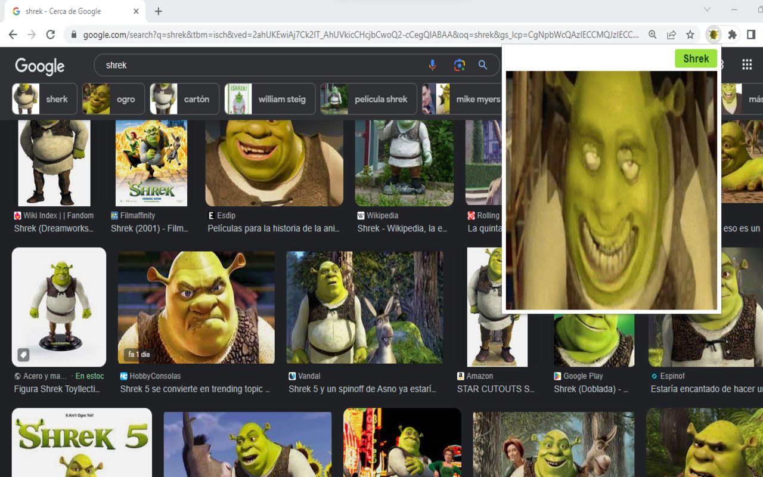
Task: Click the address bar URL
Action: click(361, 35)
